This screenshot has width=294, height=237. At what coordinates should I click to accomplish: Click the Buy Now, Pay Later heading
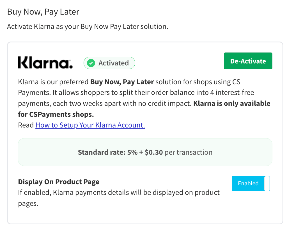pos(43,12)
